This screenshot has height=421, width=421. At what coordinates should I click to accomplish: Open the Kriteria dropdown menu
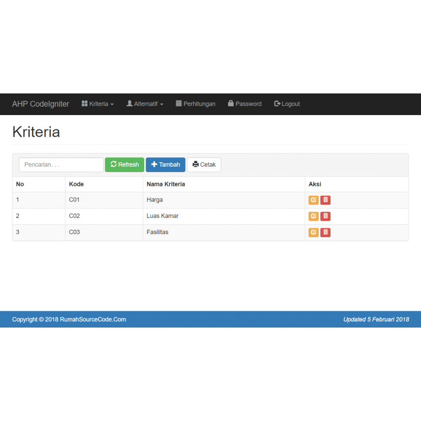coord(97,104)
